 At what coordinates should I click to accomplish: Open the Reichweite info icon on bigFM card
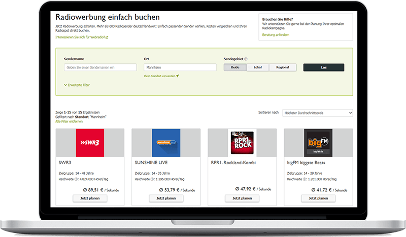click(304, 179)
